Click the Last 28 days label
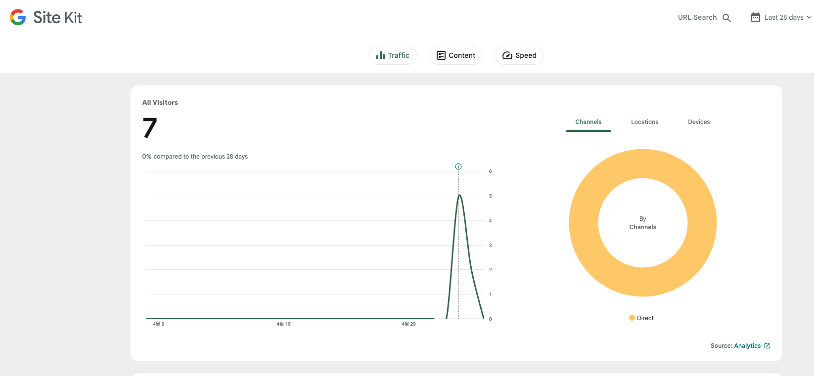814x376 pixels. [x=784, y=17]
